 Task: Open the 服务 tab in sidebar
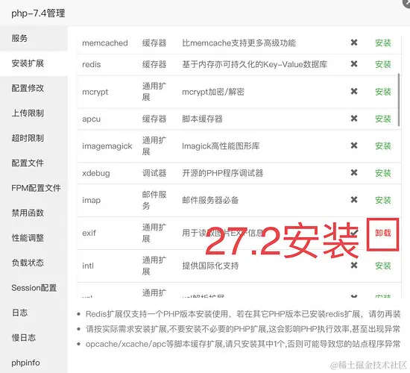tap(34, 38)
